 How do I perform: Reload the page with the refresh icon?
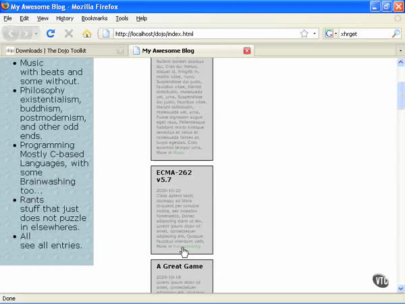click(51, 33)
